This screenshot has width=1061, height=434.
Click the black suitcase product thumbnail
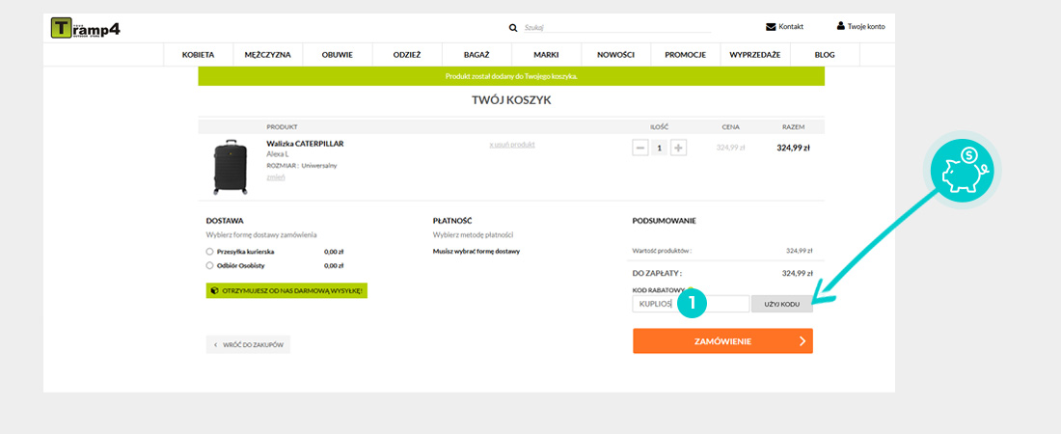(x=230, y=167)
